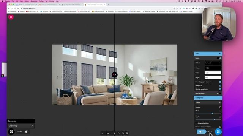The height and width of the screenshot is (136, 243).
Task: Grab the two-up comparison handle
Action: point(115,75)
